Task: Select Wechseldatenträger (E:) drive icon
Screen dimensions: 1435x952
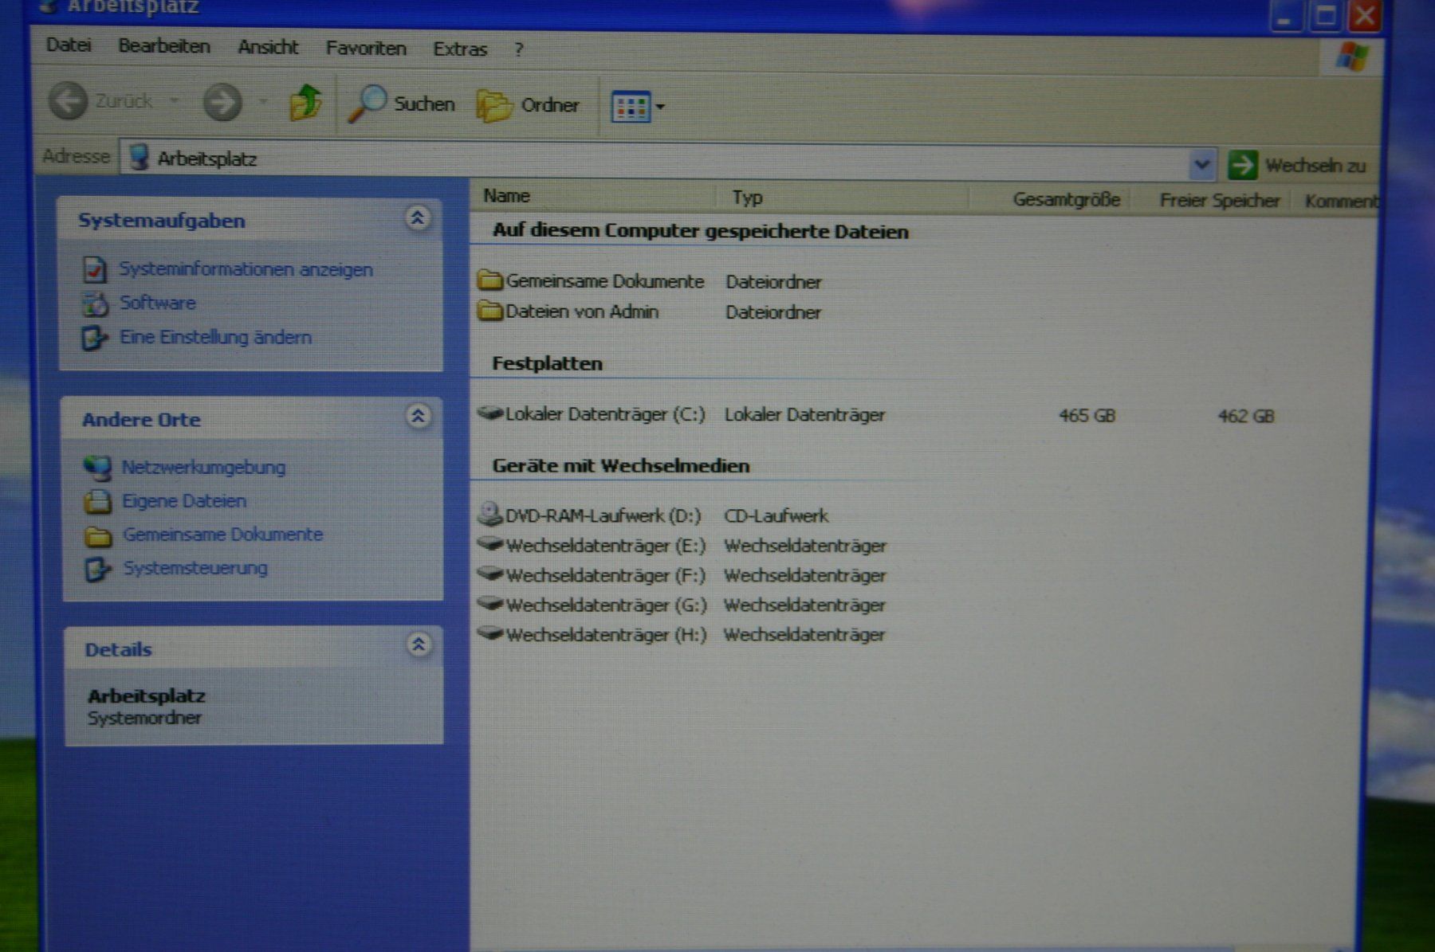Action: click(490, 545)
